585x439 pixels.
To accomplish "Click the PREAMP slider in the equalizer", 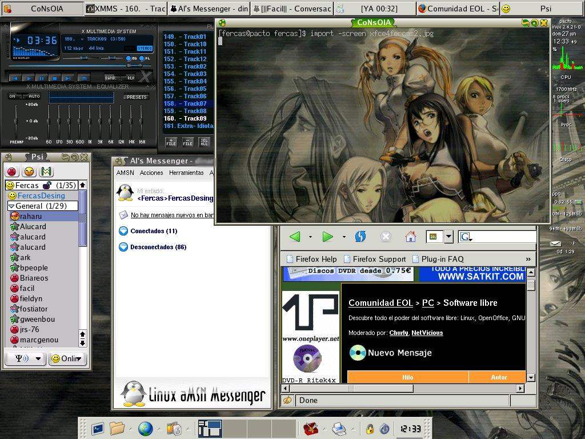I will pos(15,121).
